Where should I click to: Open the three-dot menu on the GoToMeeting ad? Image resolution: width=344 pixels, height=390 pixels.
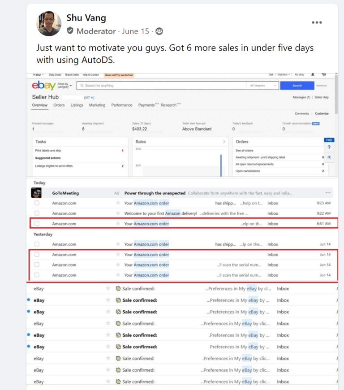coord(328,193)
